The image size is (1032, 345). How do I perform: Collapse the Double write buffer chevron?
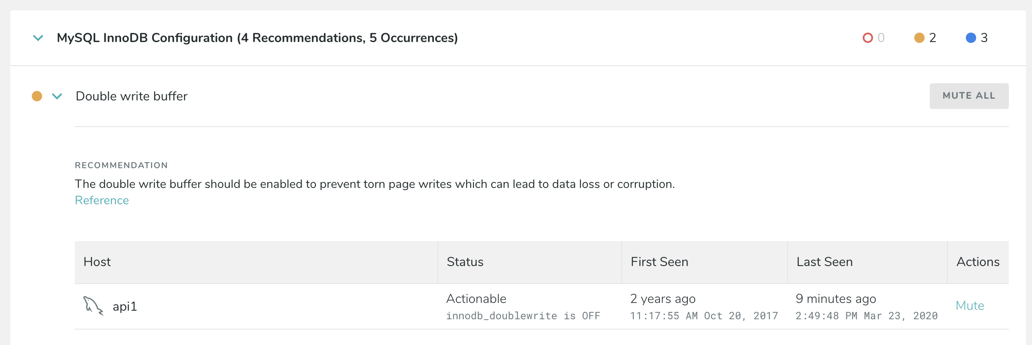coord(57,96)
